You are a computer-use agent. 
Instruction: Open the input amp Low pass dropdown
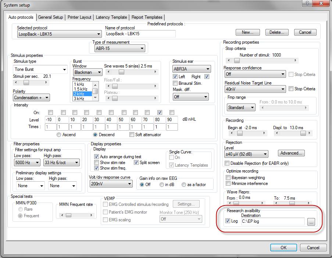27,163
